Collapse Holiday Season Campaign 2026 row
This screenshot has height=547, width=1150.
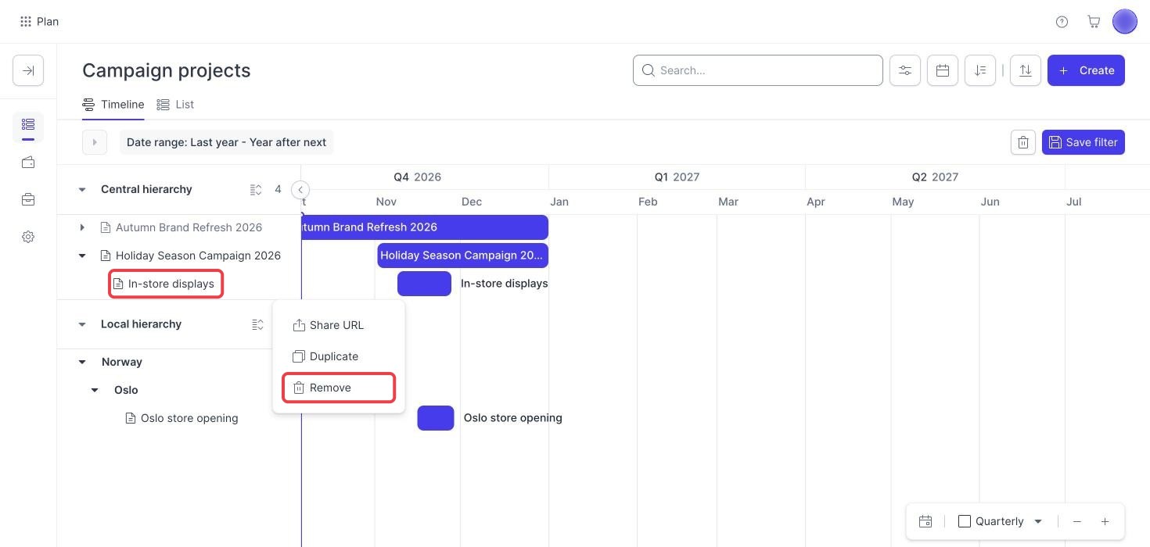(82, 256)
